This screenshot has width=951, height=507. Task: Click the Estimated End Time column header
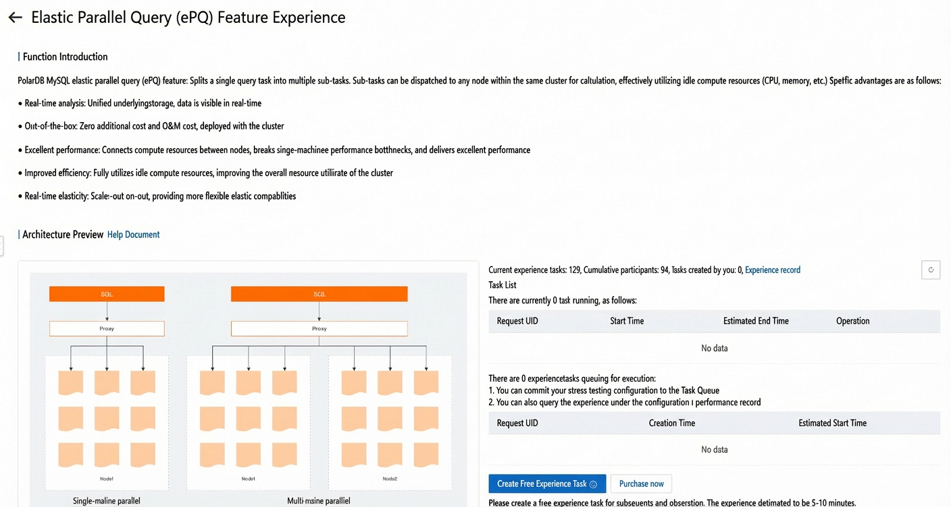click(x=756, y=321)
